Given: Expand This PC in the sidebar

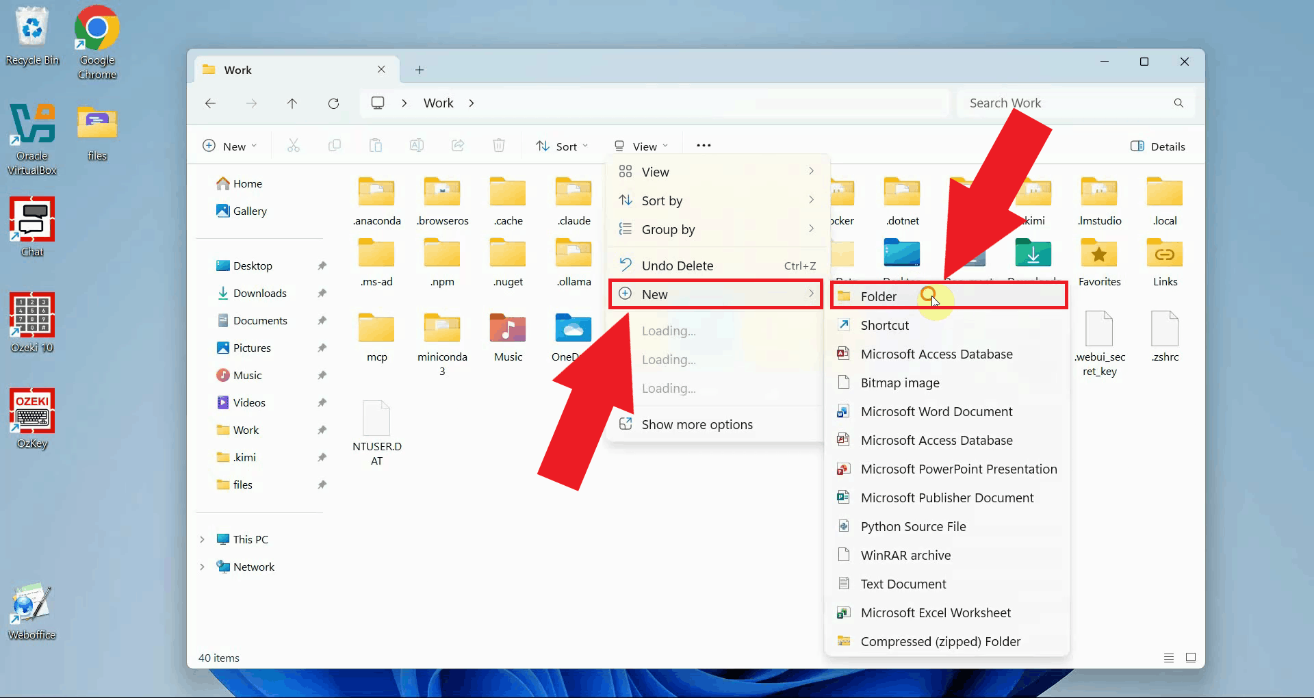Looking at the screenshot, I should point(202,539).
